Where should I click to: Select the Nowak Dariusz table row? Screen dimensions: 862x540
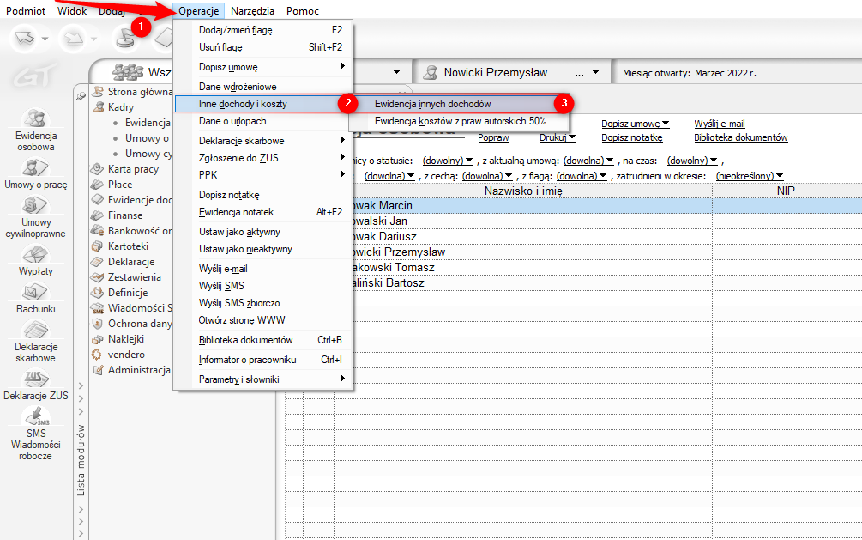click(572, 236)
